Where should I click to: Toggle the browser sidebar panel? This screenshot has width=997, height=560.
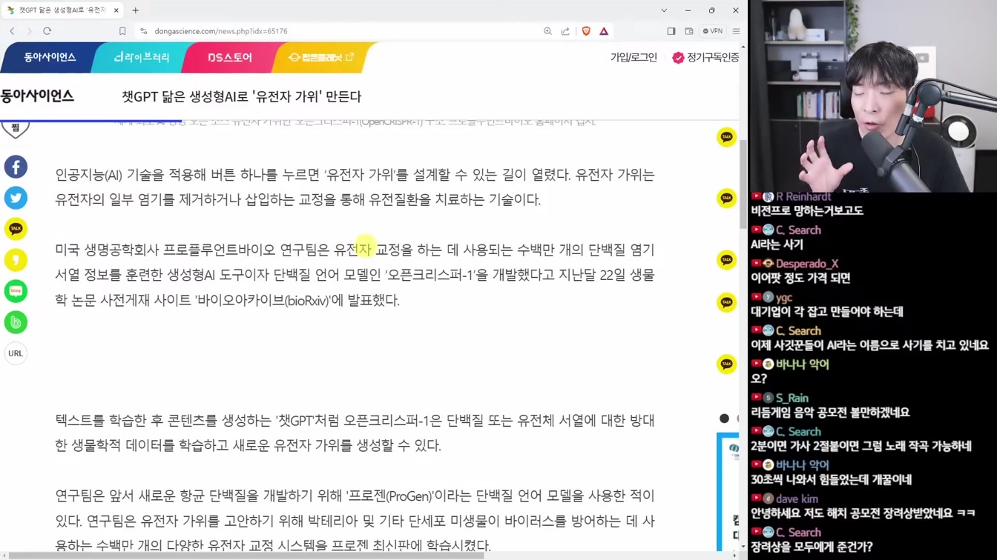[x=671, y=31]
